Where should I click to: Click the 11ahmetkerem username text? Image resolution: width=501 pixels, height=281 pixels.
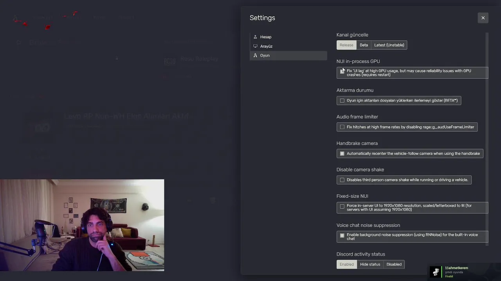tap(456, 268)
